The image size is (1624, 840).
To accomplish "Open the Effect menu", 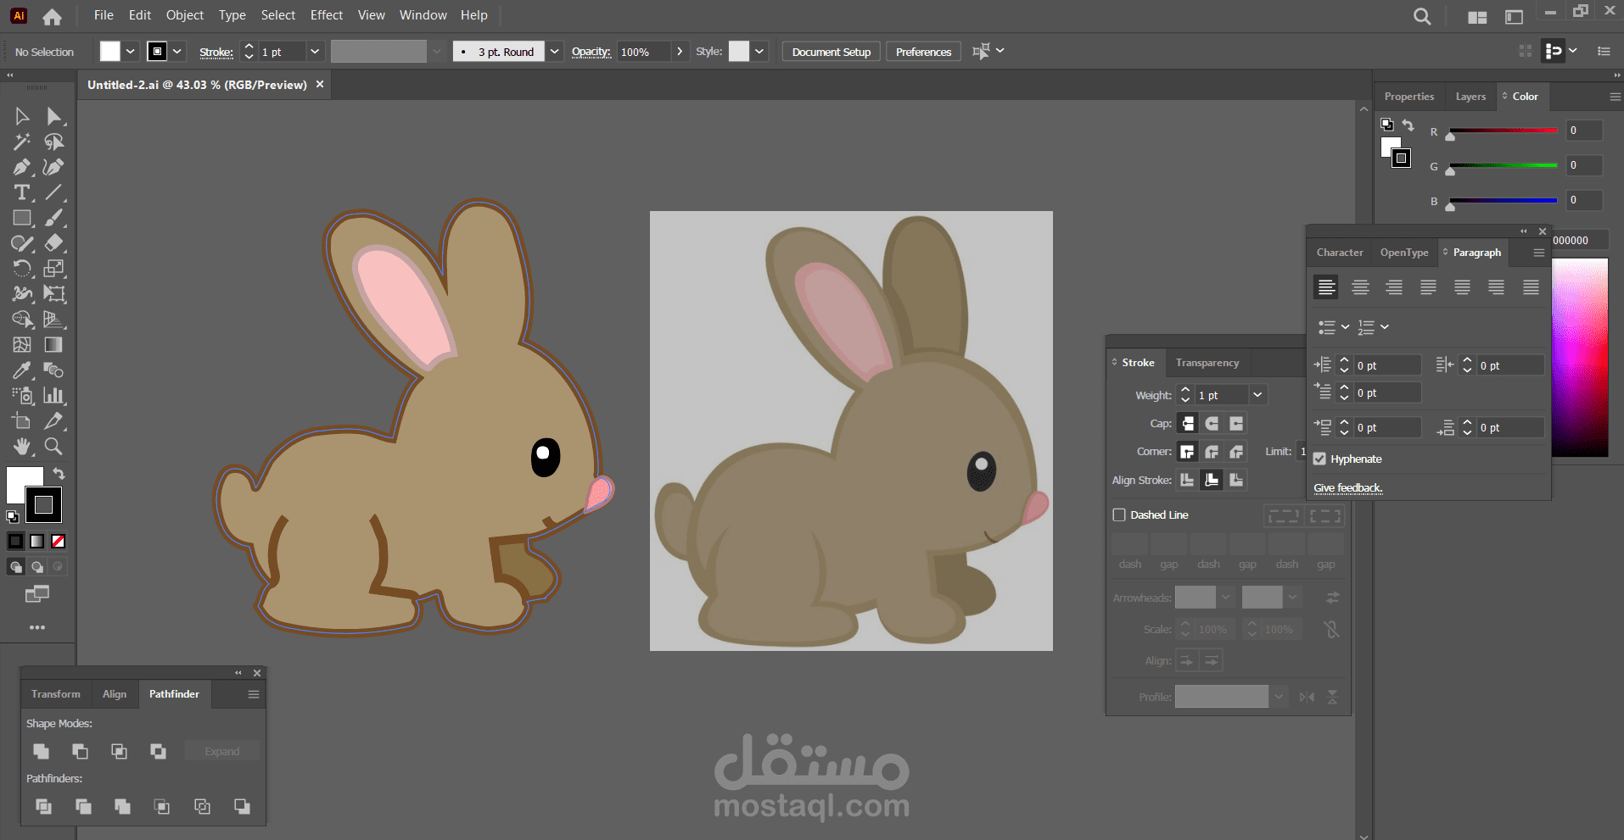I will [326, 15].
